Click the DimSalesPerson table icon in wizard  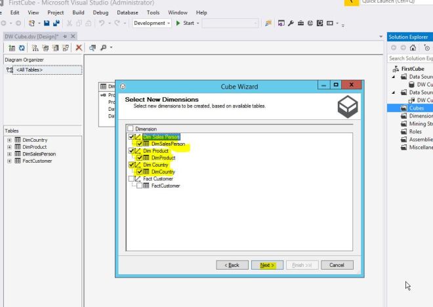146,144
